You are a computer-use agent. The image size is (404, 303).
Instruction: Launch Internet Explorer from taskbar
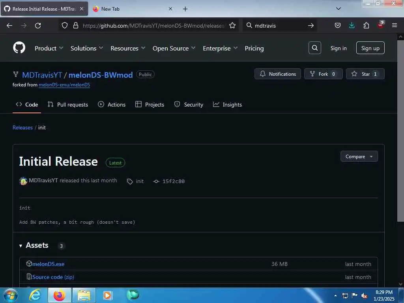[35, 295]
